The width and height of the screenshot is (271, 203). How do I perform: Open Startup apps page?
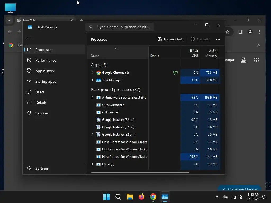point(55,81)
